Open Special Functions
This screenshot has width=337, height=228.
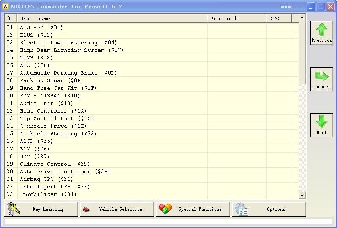point(193,209)
